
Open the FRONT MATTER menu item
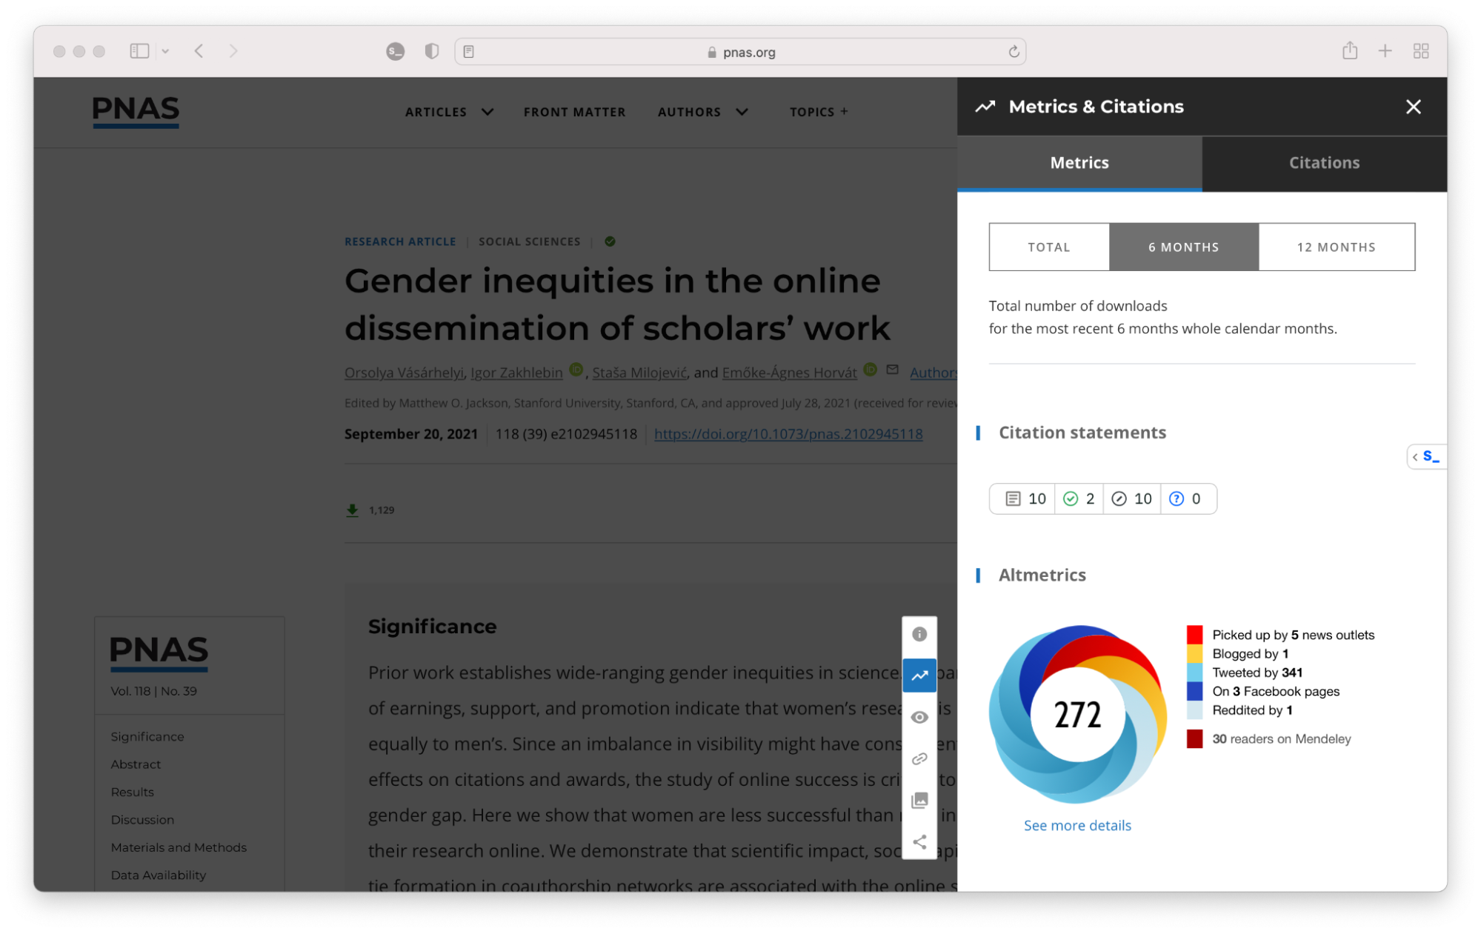(574, 112)
